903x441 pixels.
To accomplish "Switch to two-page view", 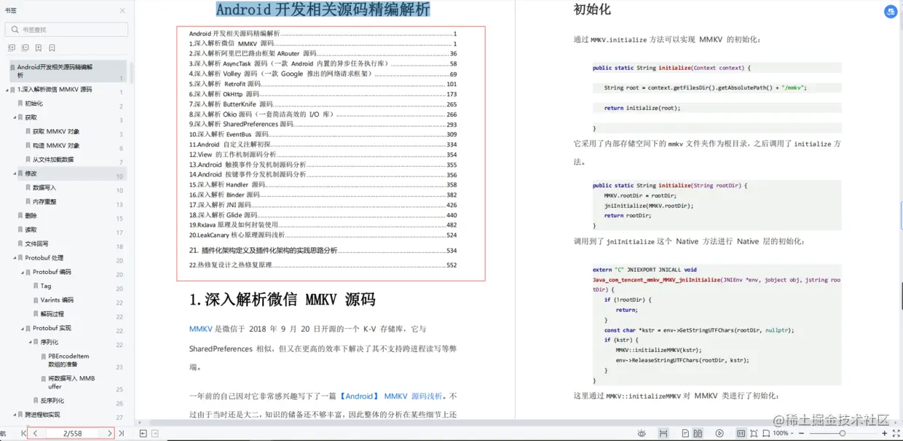I will (698, 434).
